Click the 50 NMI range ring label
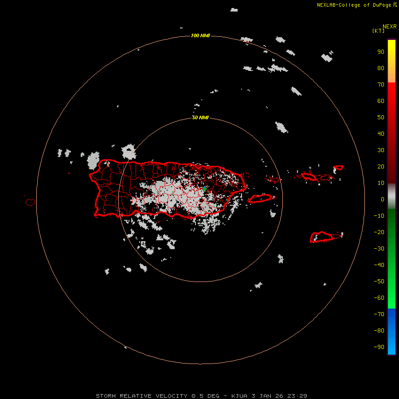Image resolution: width=399 pixels, height=399 pixels. [x=200, y=117]
